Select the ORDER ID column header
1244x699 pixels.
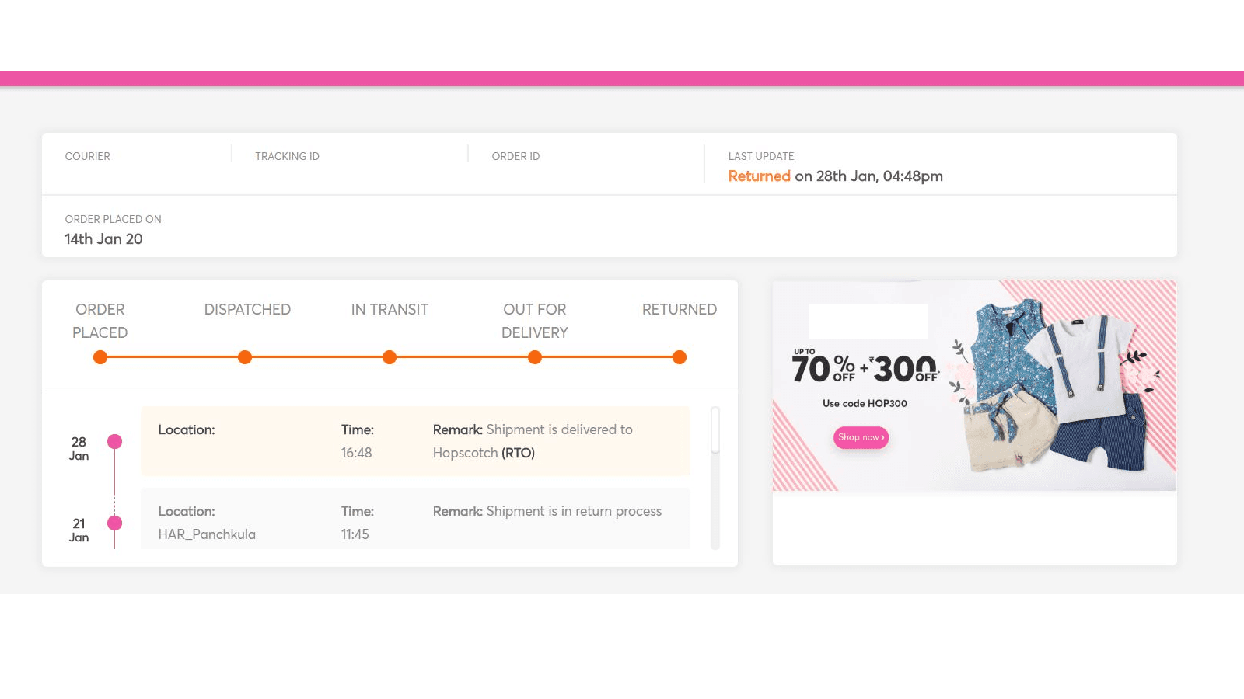point(515,156)
